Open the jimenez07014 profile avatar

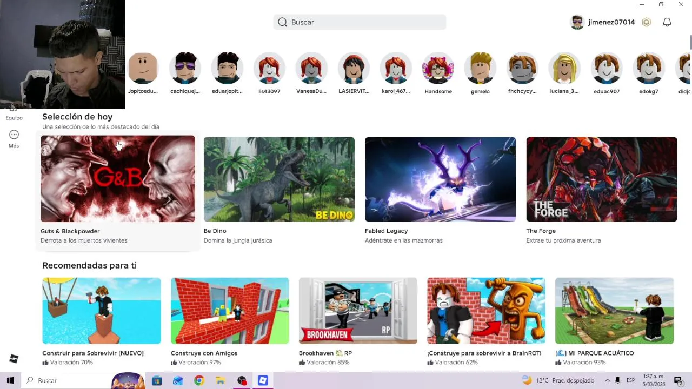[x=577, y=22]
